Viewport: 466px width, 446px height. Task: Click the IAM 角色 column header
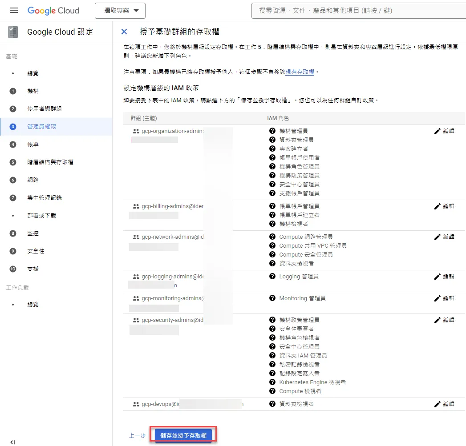click(278, 118)
